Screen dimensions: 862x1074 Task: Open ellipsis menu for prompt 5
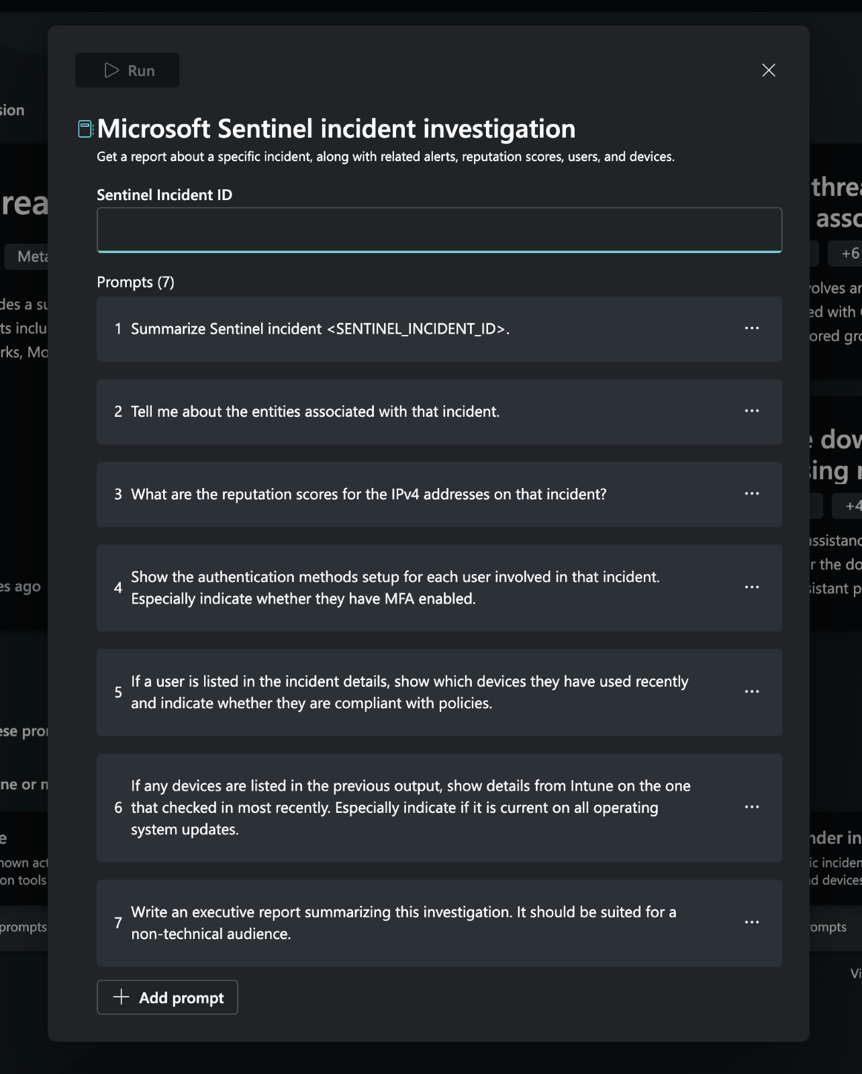752,692
